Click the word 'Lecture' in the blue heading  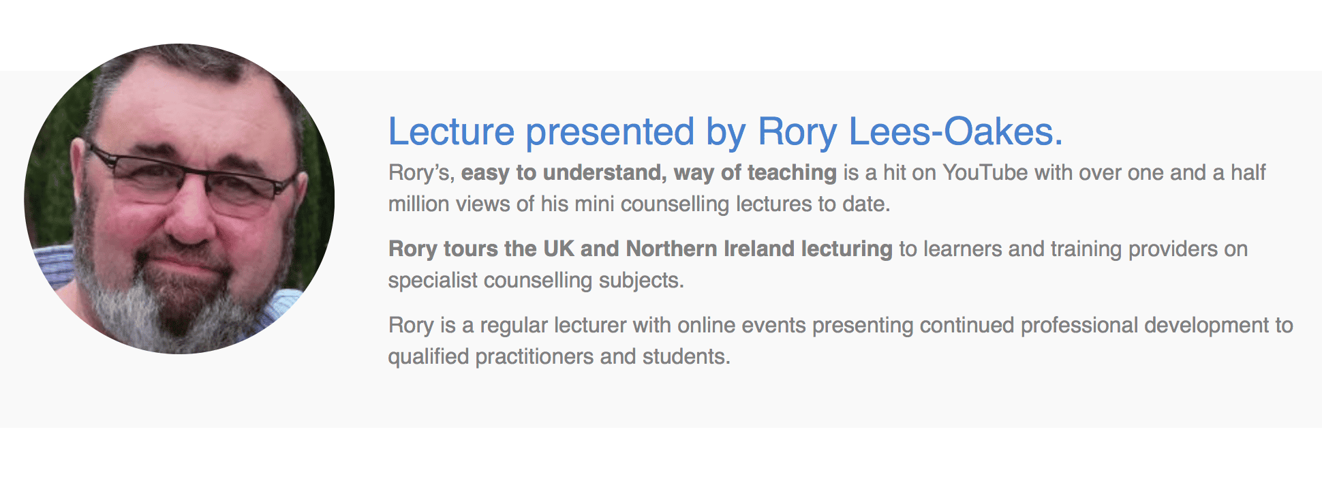451,131
